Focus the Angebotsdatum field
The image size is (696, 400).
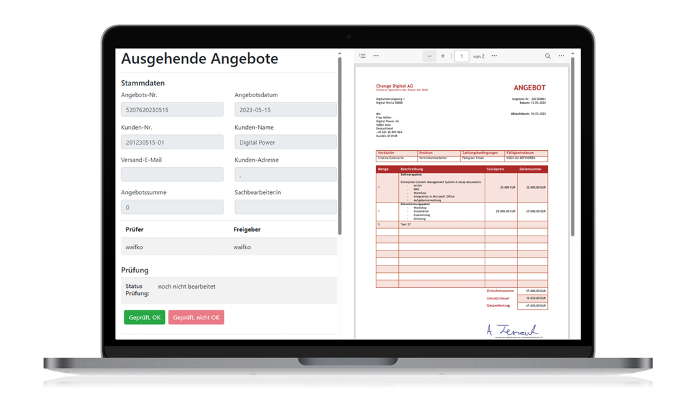point(285,109)
